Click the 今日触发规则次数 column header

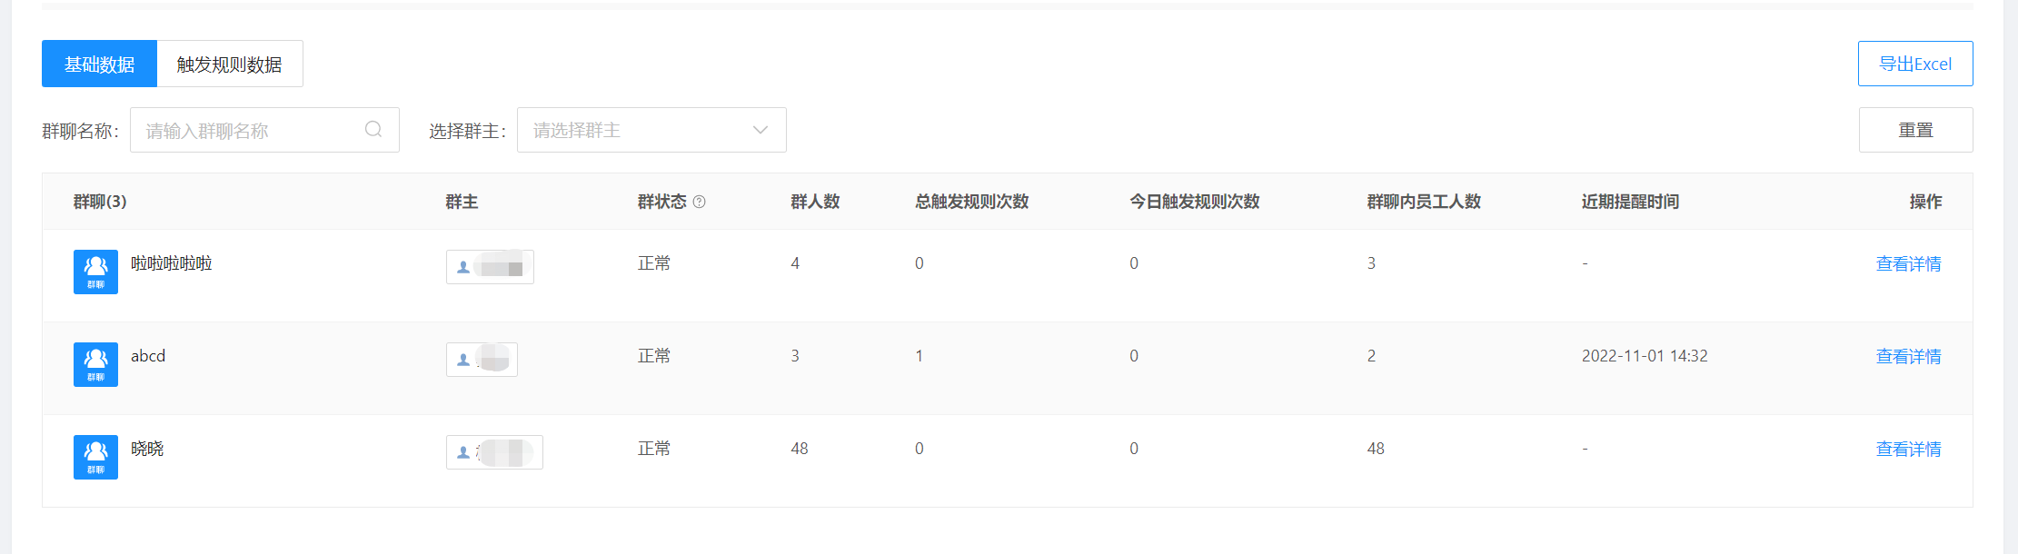(x=1195, y=202)
